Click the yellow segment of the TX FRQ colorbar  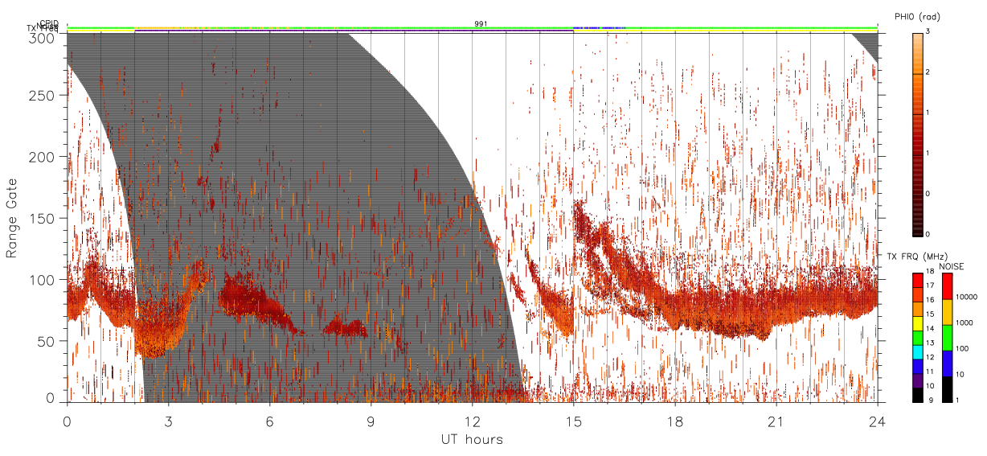(x=917, y=323)
